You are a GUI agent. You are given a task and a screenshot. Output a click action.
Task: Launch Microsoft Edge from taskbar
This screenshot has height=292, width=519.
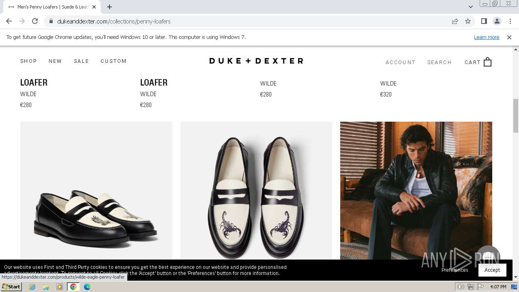click(x=87, y=287)
